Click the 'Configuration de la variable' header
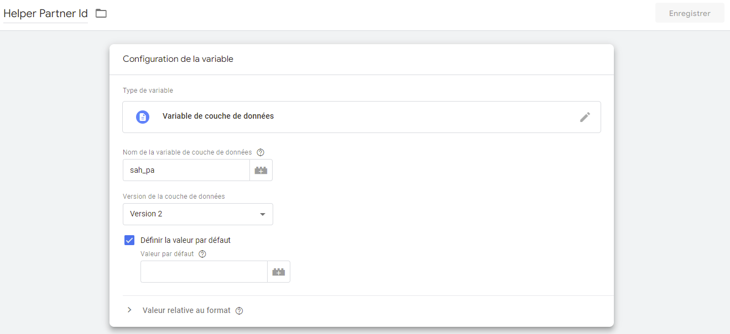 tap(178, 59)
